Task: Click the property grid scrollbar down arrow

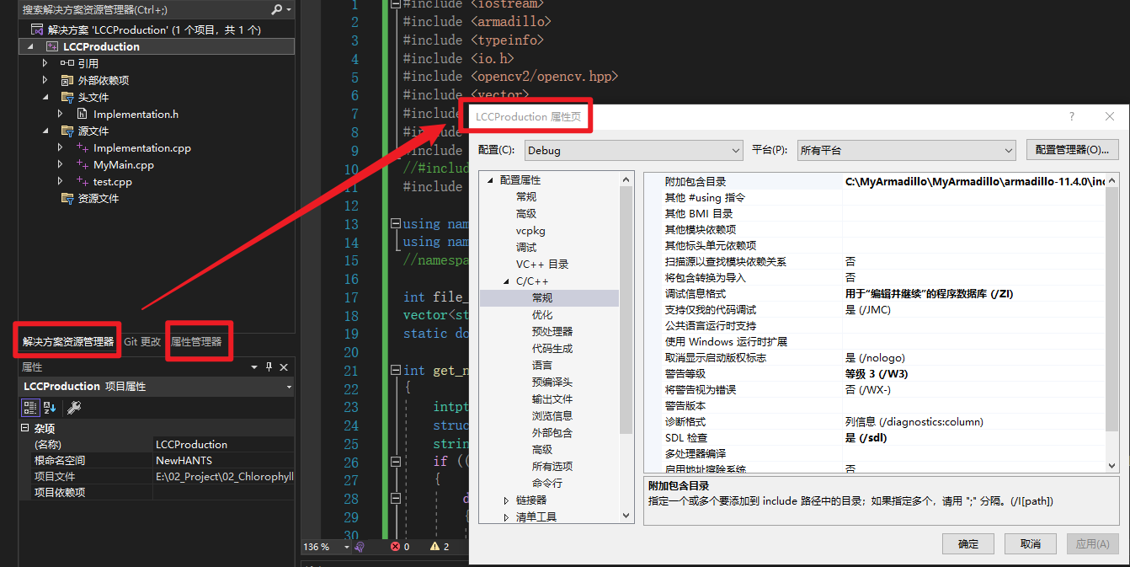Action: [x=1112, y=465]
